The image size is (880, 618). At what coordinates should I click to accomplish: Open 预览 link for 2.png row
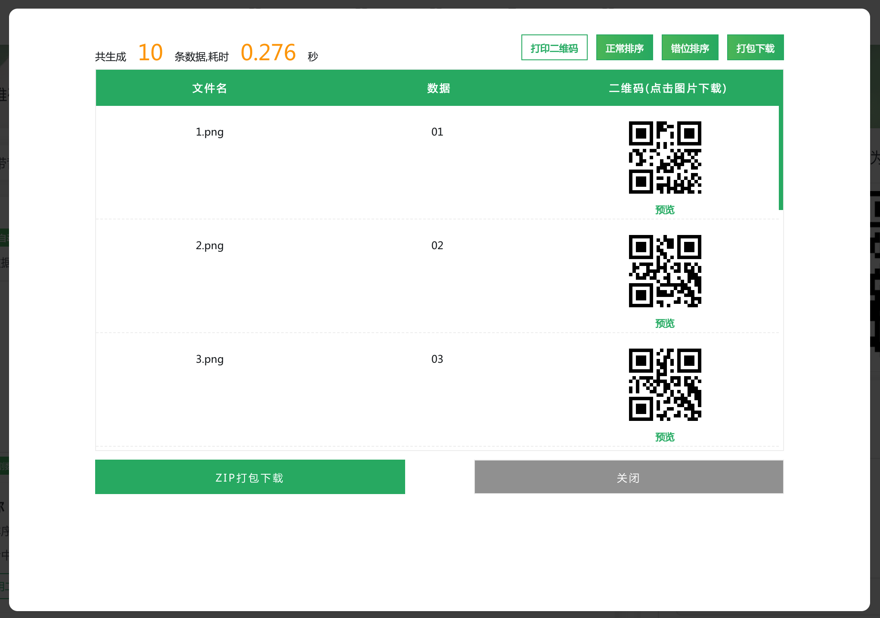[665, 323]
